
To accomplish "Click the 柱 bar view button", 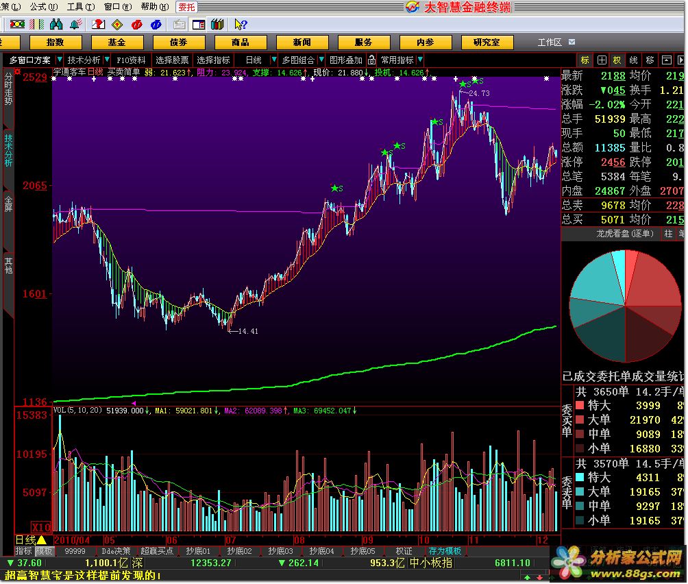I will [x=668, y=234].
